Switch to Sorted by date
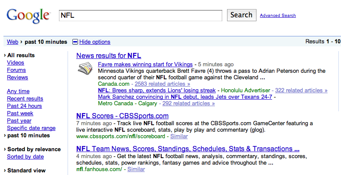341x175 pixels. coord(25,157)
